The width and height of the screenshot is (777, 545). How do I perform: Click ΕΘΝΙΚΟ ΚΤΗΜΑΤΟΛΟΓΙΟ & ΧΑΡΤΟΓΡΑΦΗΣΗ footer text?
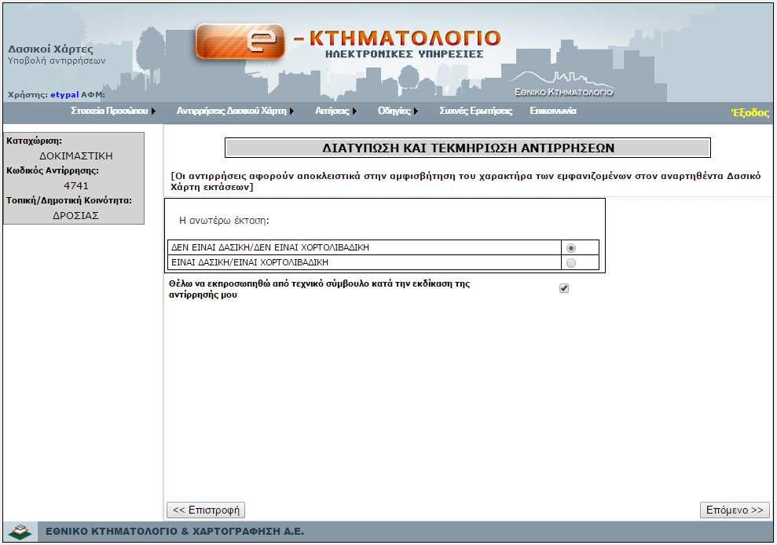point(175,532)
